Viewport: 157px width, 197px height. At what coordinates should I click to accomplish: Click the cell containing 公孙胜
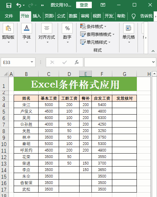click(26, 124)
